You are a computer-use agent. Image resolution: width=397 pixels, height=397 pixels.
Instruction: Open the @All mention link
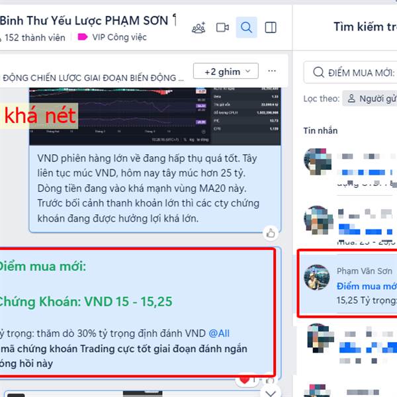click(x=219, y=333)
